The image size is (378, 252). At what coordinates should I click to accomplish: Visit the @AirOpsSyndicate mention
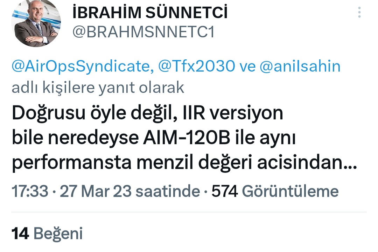coord(83,66)
